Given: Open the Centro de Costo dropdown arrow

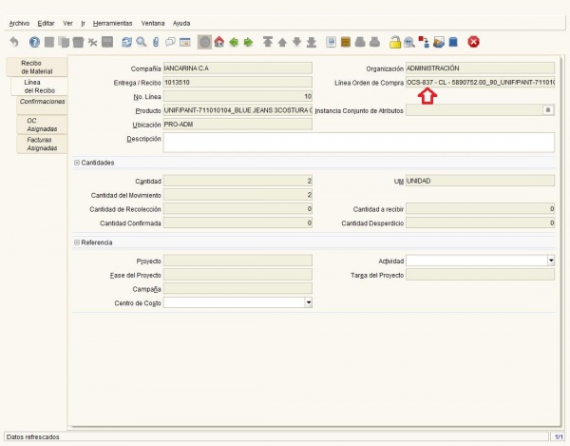Looking at the screenshot, I should pyautogui.click(x=308, y=302).
